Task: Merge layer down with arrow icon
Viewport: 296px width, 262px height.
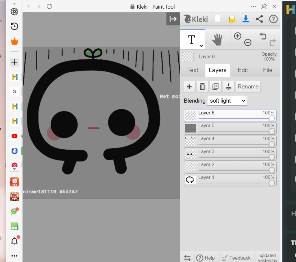Action: click(x=228, y=86)
